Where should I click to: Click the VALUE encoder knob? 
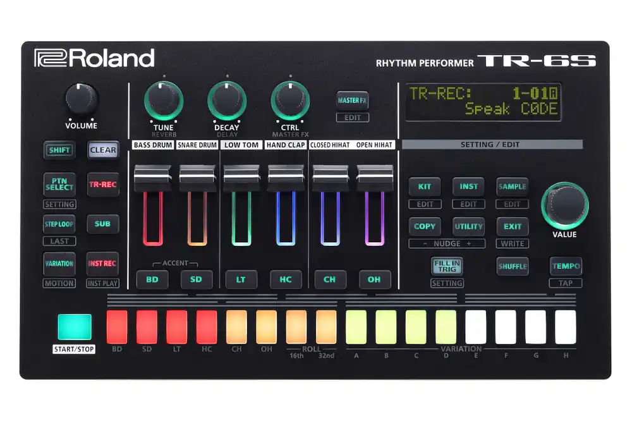[x=564, y=205]
